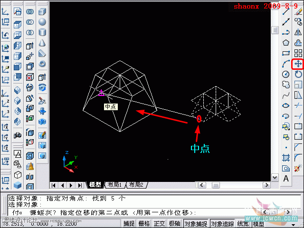Select the Camera view icon
Image resolution: width=304 pixels, height=228 pixels.
click(x=18, y=135)
